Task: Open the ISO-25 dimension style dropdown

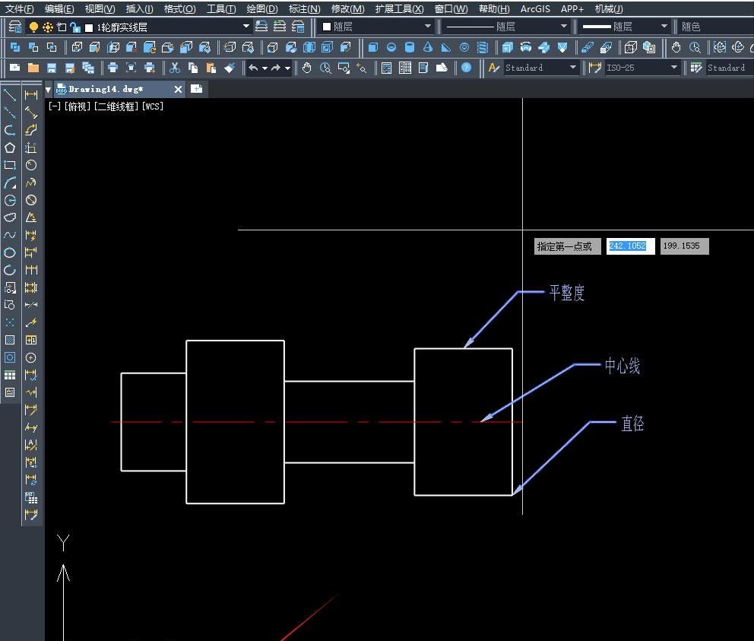Action: point(673,68)
